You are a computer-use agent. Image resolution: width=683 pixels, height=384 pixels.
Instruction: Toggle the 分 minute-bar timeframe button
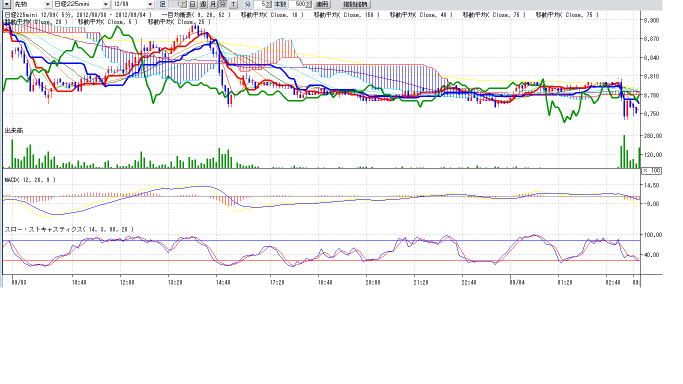[222, 4]
